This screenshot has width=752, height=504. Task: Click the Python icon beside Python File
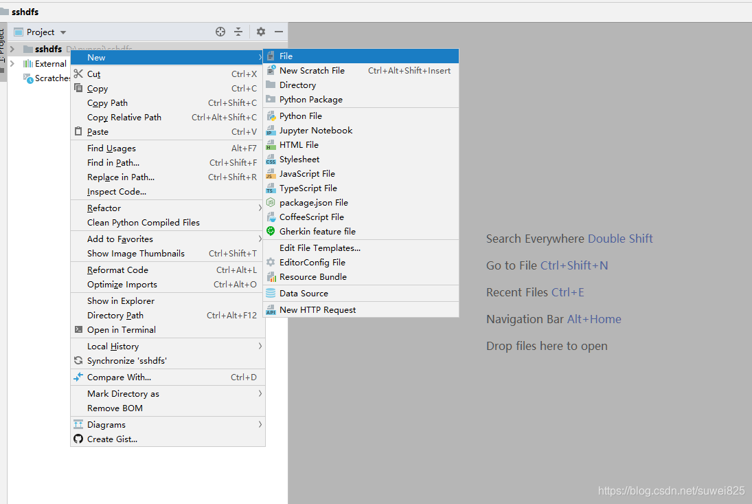coord(271,116)
